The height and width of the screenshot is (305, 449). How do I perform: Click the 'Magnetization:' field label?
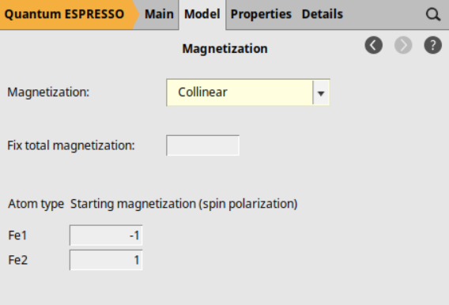pos(48,92)
